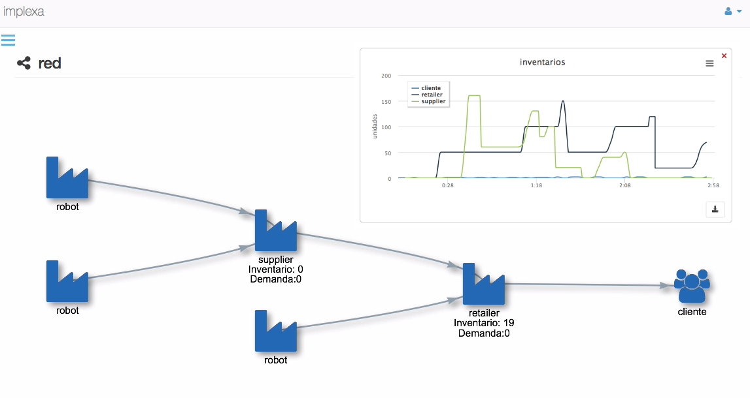The height and width of the screenshot is (398, 750).
Task: Click the 1:18 time axis label
Action: pyautogui.click(x=536, y=186)
